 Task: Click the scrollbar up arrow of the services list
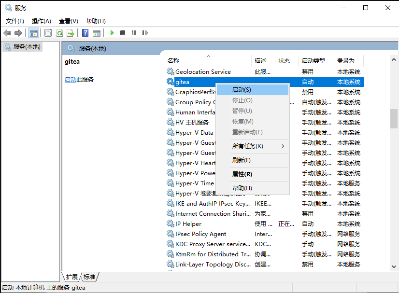point(394,59)
